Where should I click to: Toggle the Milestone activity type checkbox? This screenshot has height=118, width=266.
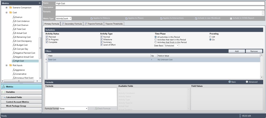[101, 39]
